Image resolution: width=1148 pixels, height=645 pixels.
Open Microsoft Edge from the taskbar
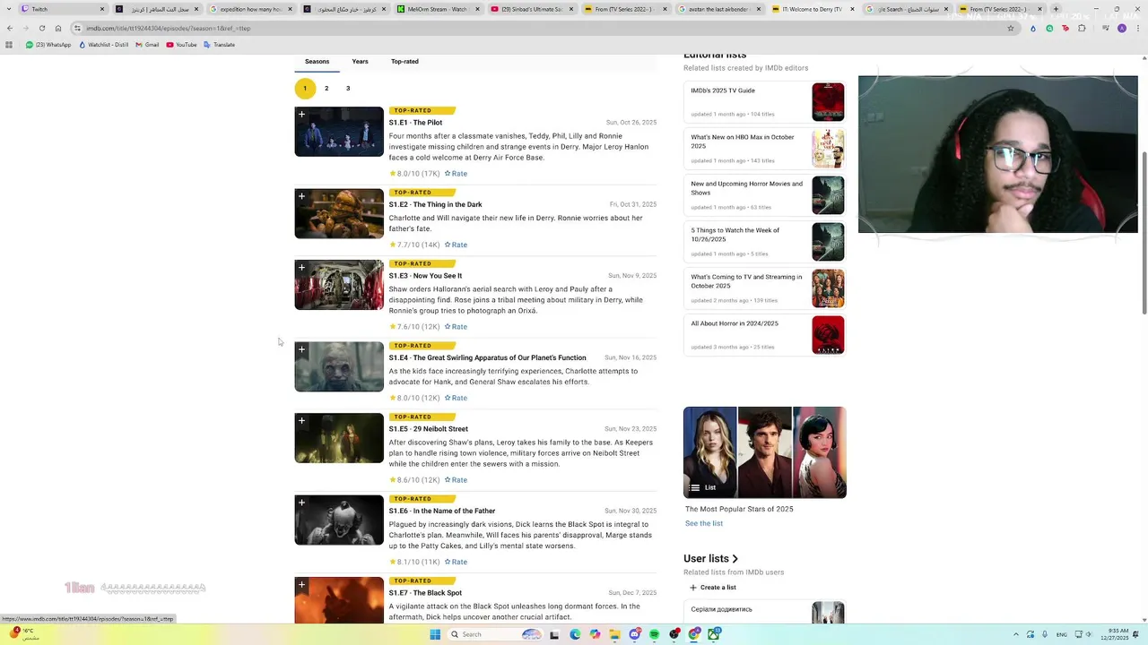pyautogui.click(x=575, y=634)
